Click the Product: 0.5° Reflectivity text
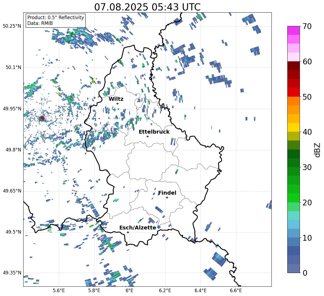This screenshot has width=324, height=296. (x=56, y=18)
